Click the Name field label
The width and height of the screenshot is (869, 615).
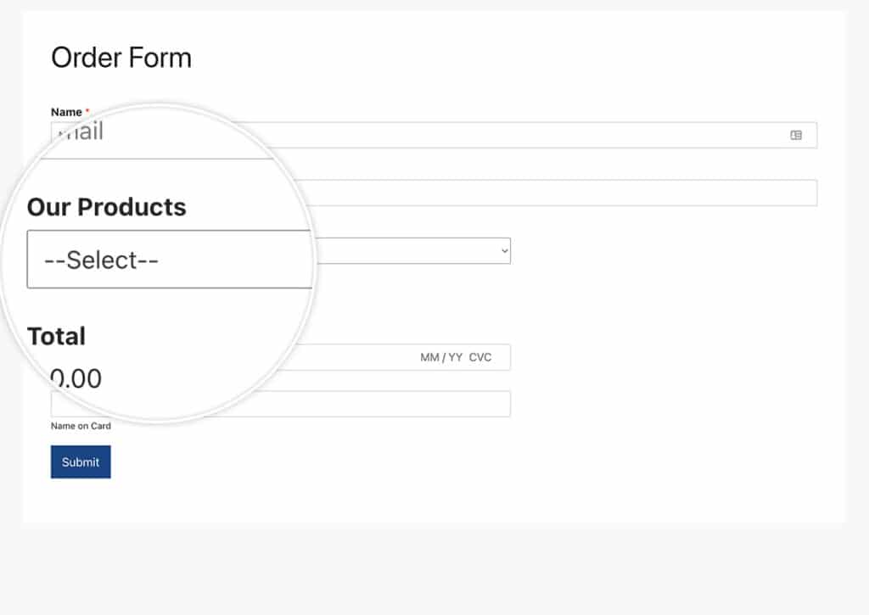(x=66, y=112)
